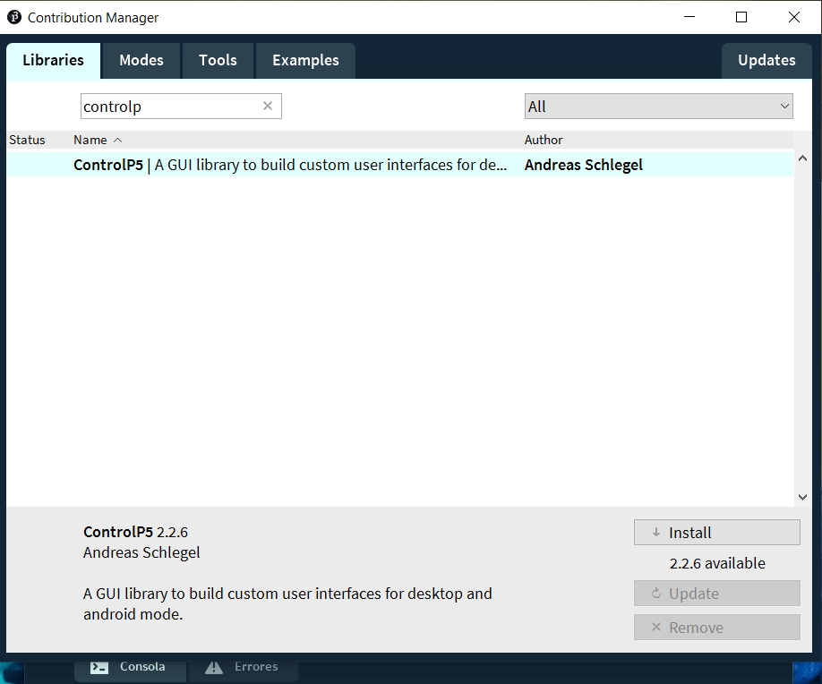822x684 pixels.
Task: Click the disabled Remove button
Action: (716, 628)
